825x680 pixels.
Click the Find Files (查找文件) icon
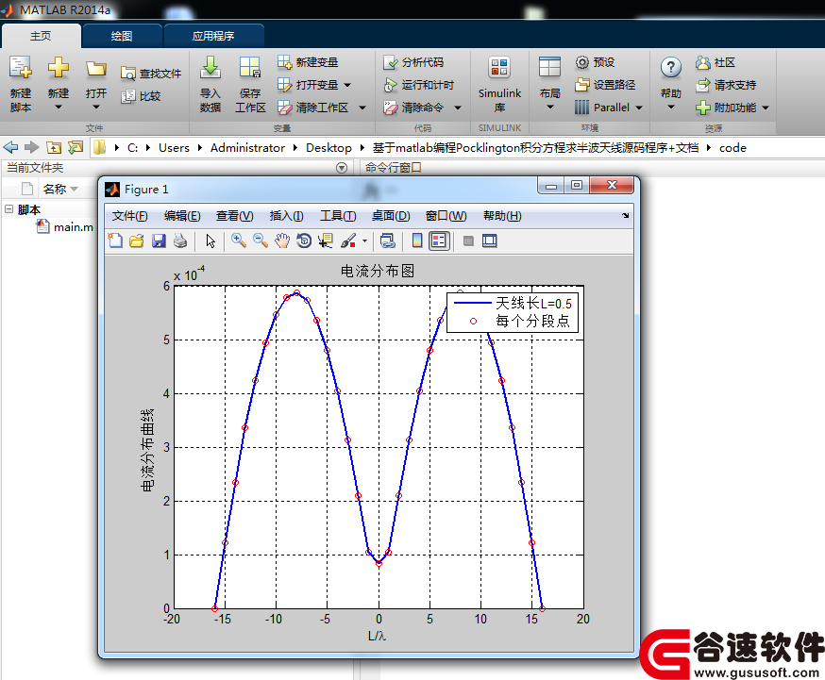click(x=127, y=74)
